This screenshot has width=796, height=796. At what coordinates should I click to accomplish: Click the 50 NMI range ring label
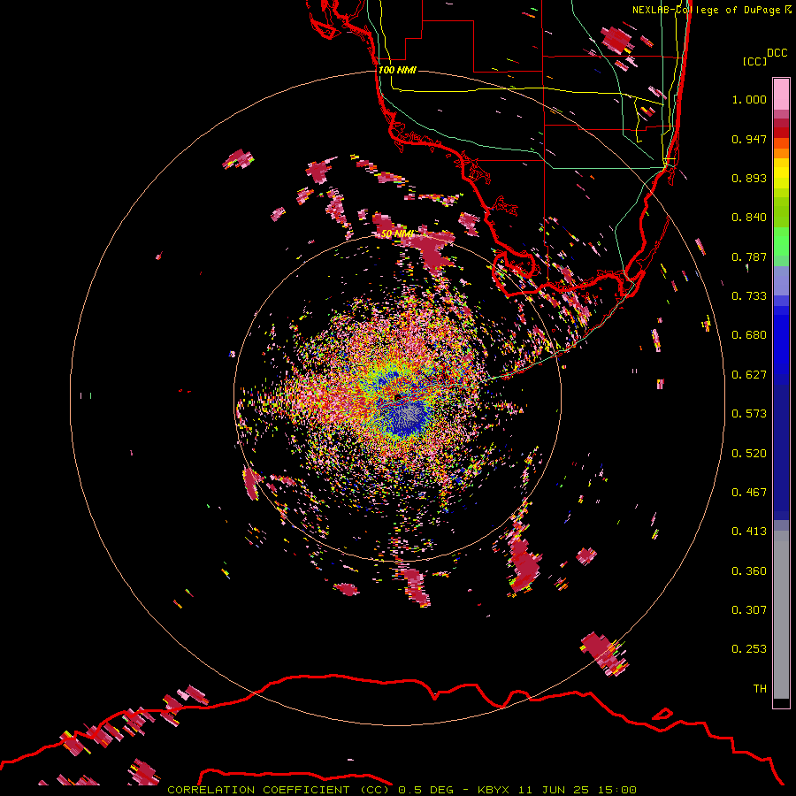pyautogui.click(x=397, y=233)
